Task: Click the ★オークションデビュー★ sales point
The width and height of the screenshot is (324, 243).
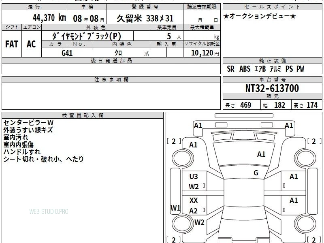Action: click(260, 16)
